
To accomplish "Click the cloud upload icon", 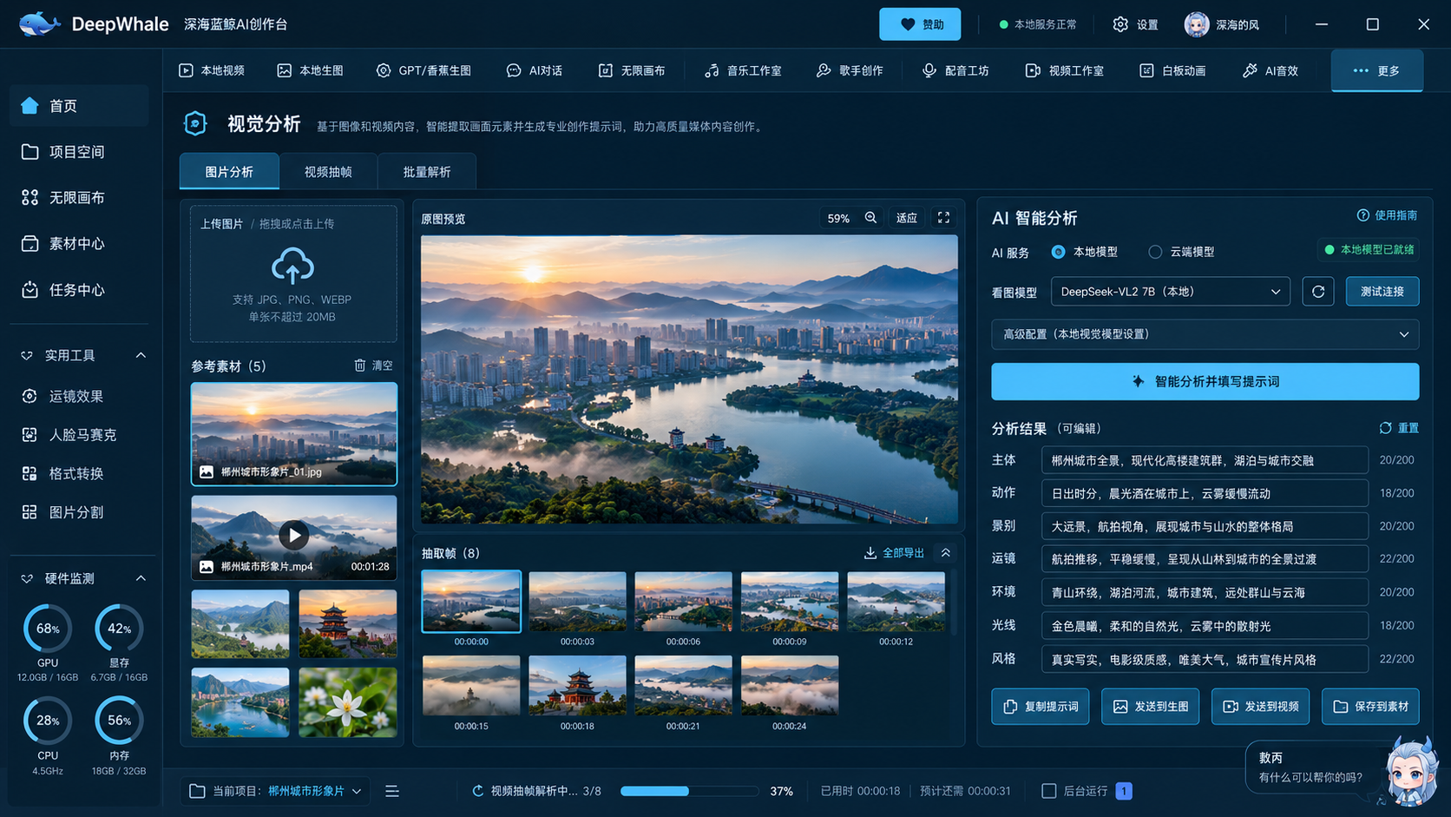I will (x=292, y=266).
